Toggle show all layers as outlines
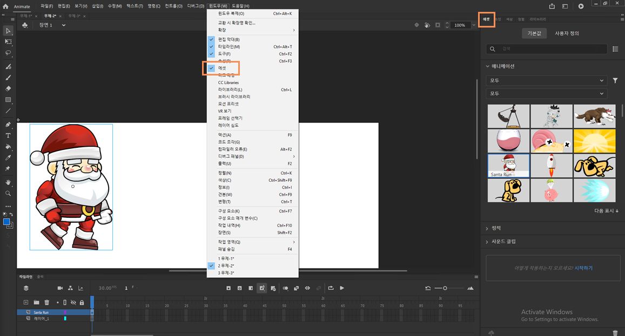 point(65,303)
